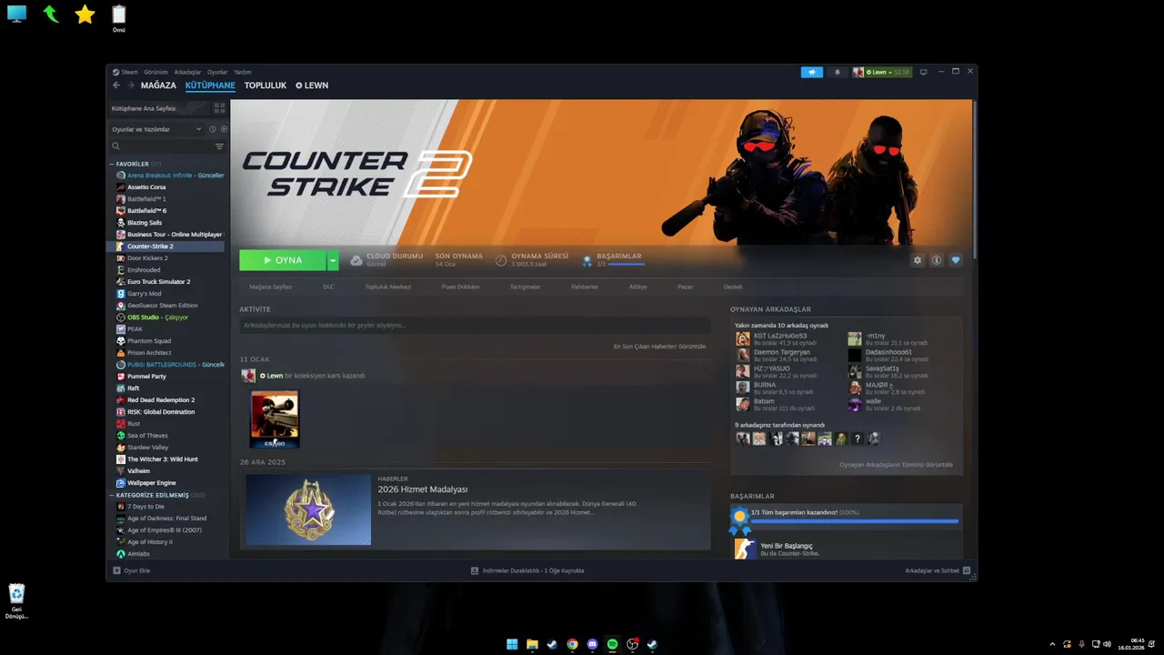Click the cloud status icon
Image resolution: width=1164 pixels, height=655 pixels.
[356, 260]
